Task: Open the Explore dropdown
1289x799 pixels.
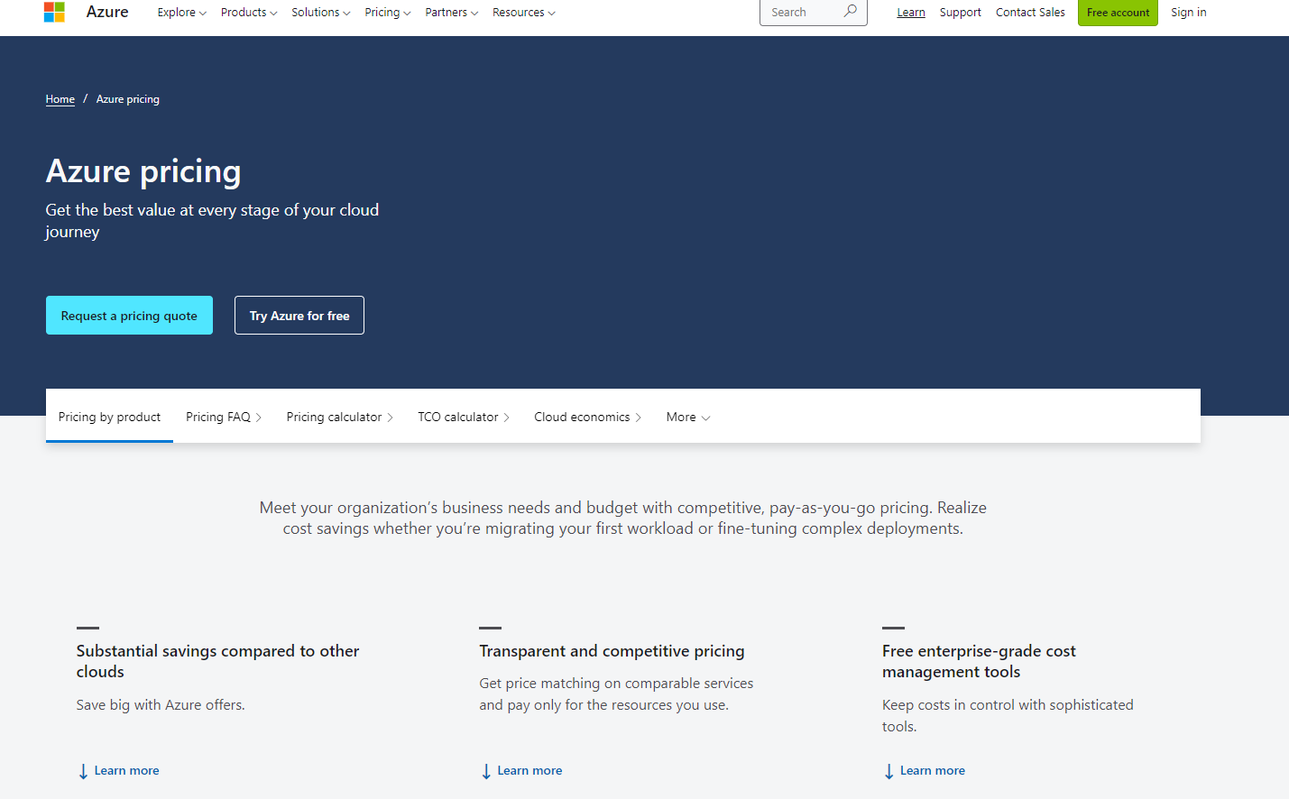Action: (180, 12)
